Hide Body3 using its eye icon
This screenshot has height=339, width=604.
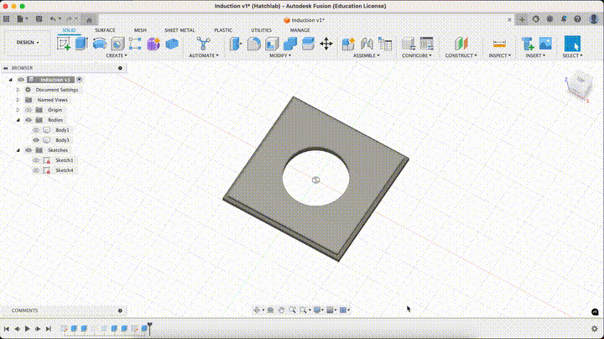pyautogui.click(x=36, y=140)
